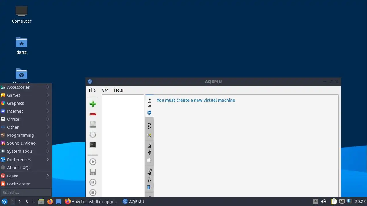Image resolution: width=367 pixels, height=206 pixels.
Task: Click the terminal monitor icon in AQEMU toolbar
Action: coord(93,145)
